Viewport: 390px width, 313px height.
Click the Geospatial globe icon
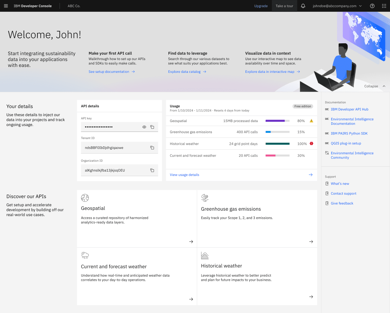tap(85, 198)
